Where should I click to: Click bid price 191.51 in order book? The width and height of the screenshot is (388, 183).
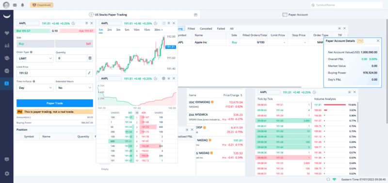pos(129,141)
